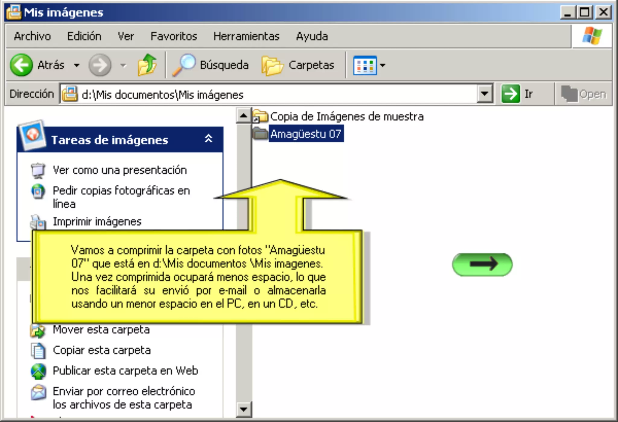
Task: Open the Herramientas menu
Action: click(246, 36)
